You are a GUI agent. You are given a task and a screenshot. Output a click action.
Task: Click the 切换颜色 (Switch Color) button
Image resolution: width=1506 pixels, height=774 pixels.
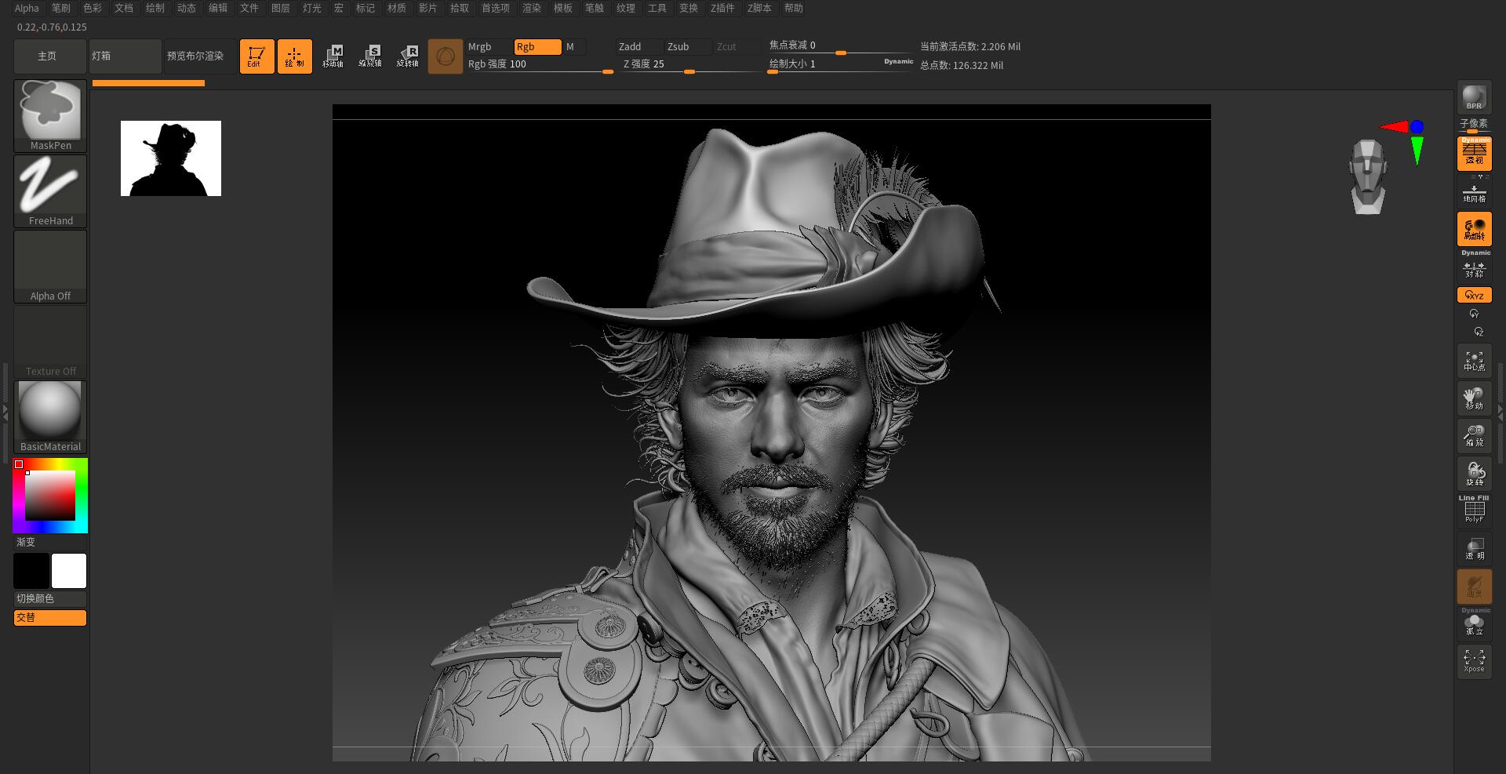(x=50, y=598)
